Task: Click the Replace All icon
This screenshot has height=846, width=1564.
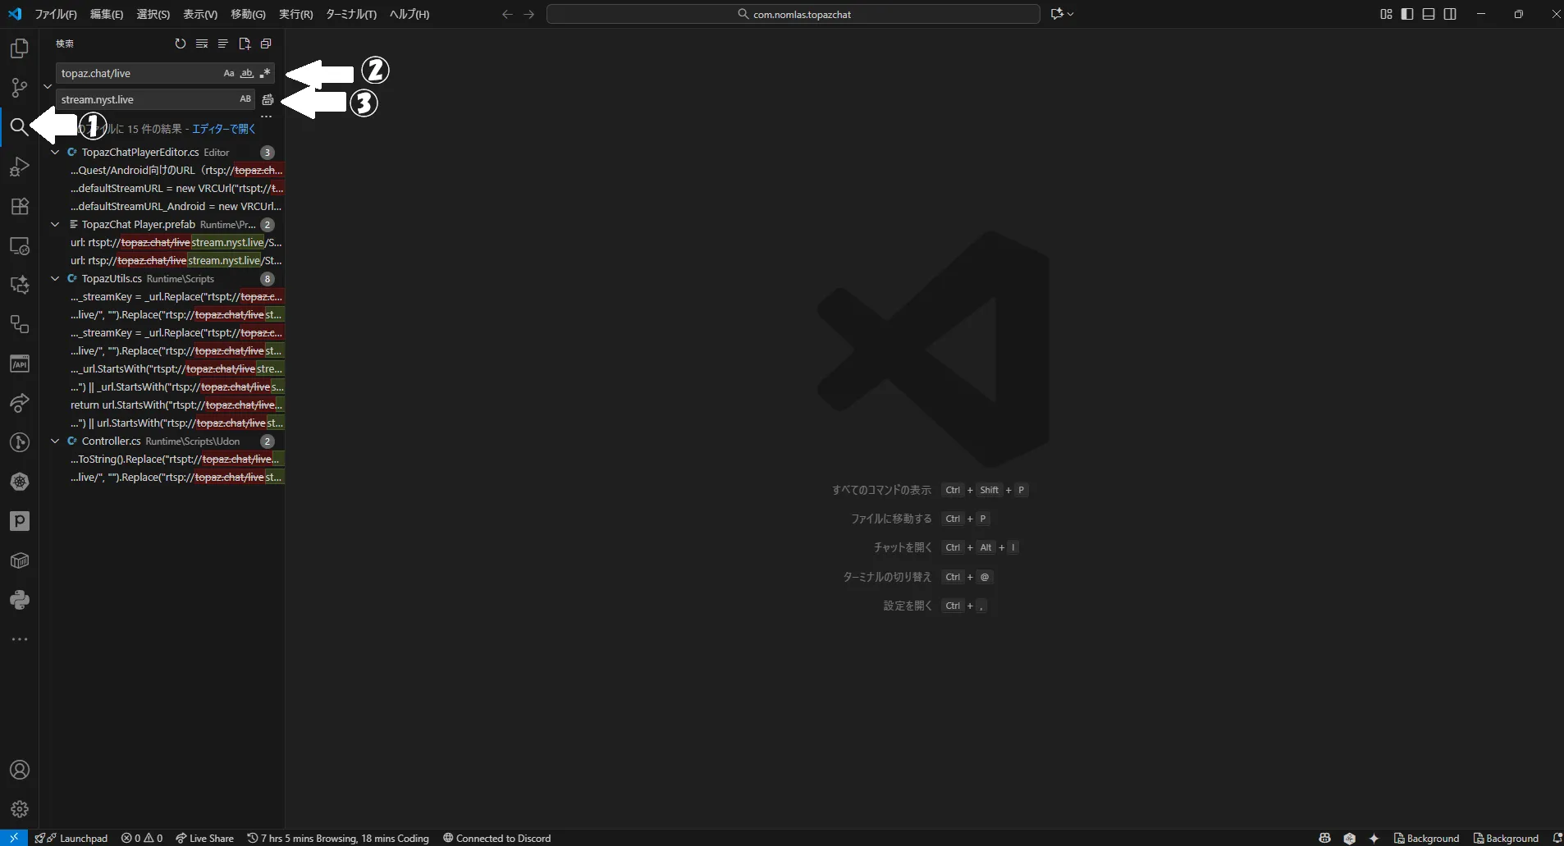Action: coord(268,99)
